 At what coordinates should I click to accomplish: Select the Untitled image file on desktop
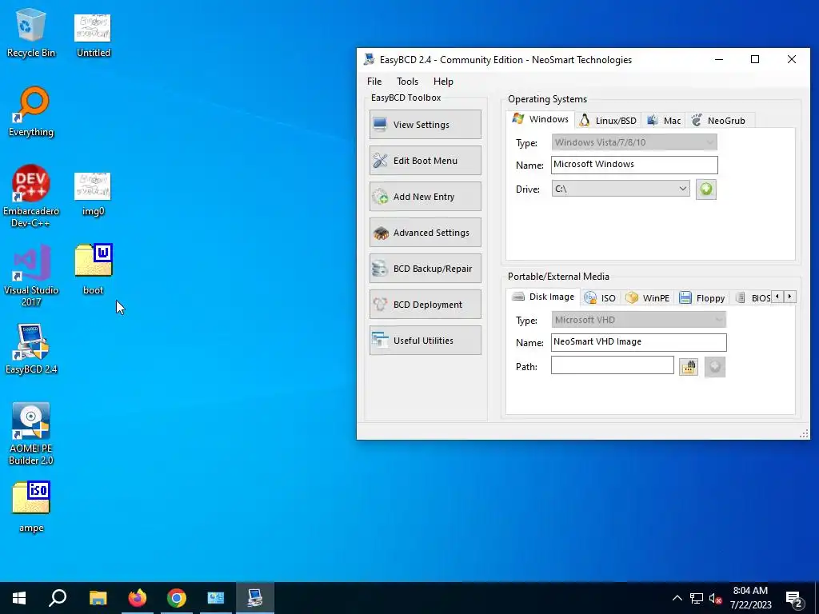click(93, 35)
